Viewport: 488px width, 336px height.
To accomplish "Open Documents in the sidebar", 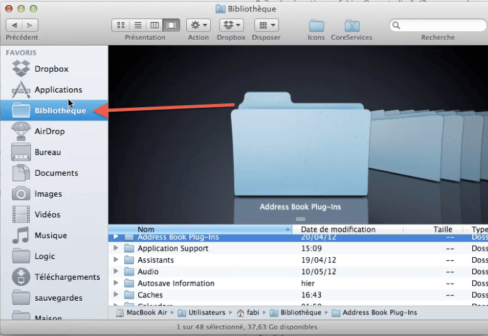I will [54, 173].
